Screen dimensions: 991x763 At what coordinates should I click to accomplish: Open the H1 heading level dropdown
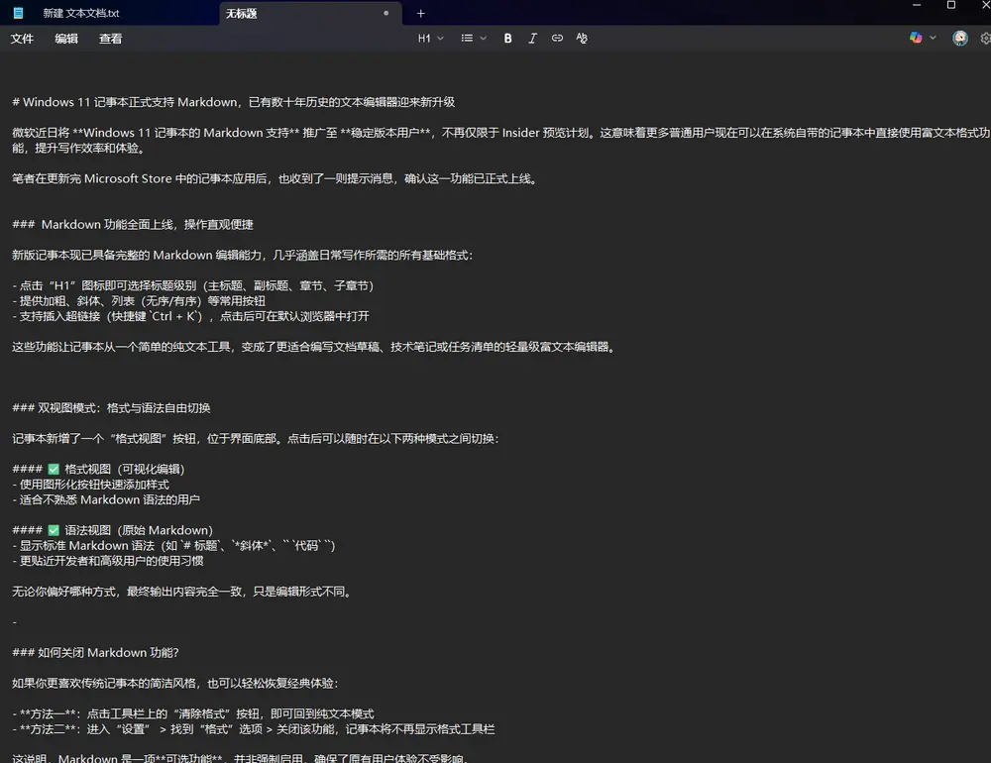430,39
